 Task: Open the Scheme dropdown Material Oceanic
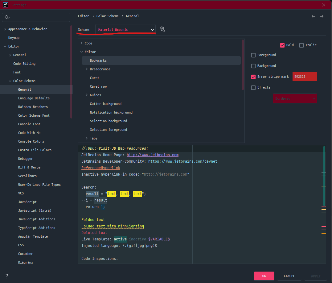(125, 30)
